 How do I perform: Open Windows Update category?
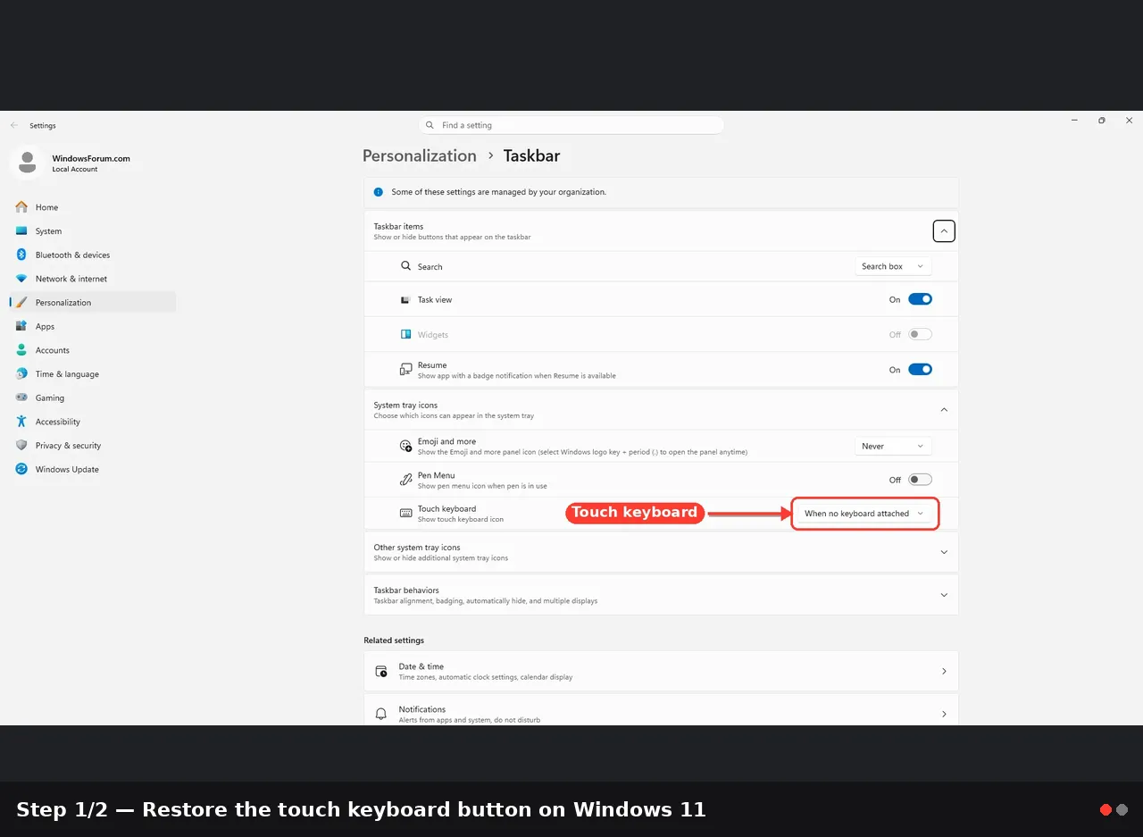coord(93,469)
